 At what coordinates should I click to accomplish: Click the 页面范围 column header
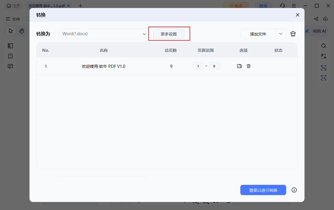pyautogui.click(x=206, y=50)
